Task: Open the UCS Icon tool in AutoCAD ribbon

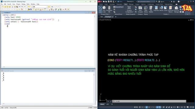Action: pyautogui.click(x=100, y=9)
